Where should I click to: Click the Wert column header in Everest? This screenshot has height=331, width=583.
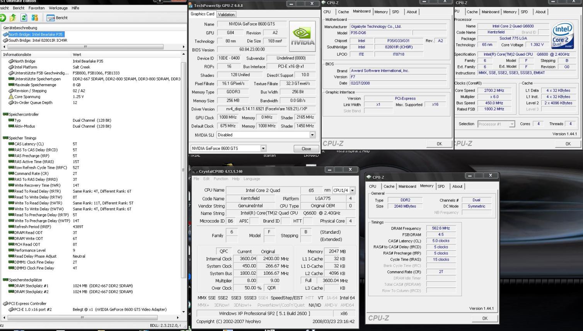tap(126, 54)
